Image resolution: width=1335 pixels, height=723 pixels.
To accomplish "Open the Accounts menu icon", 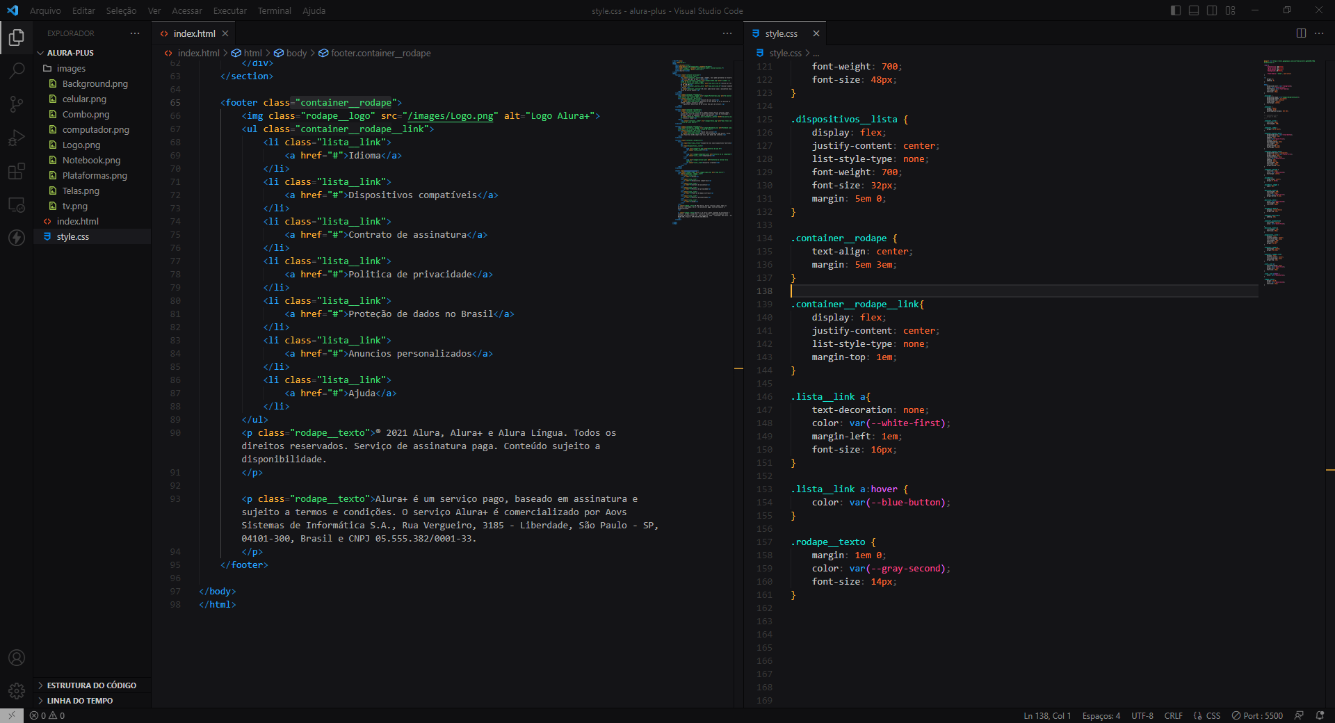I will (x=17, y=658).
